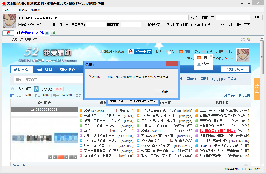Open the 火影忍者中文网 favorite link
The height and width of the screenshot is (174, 266).
(224, 25)
